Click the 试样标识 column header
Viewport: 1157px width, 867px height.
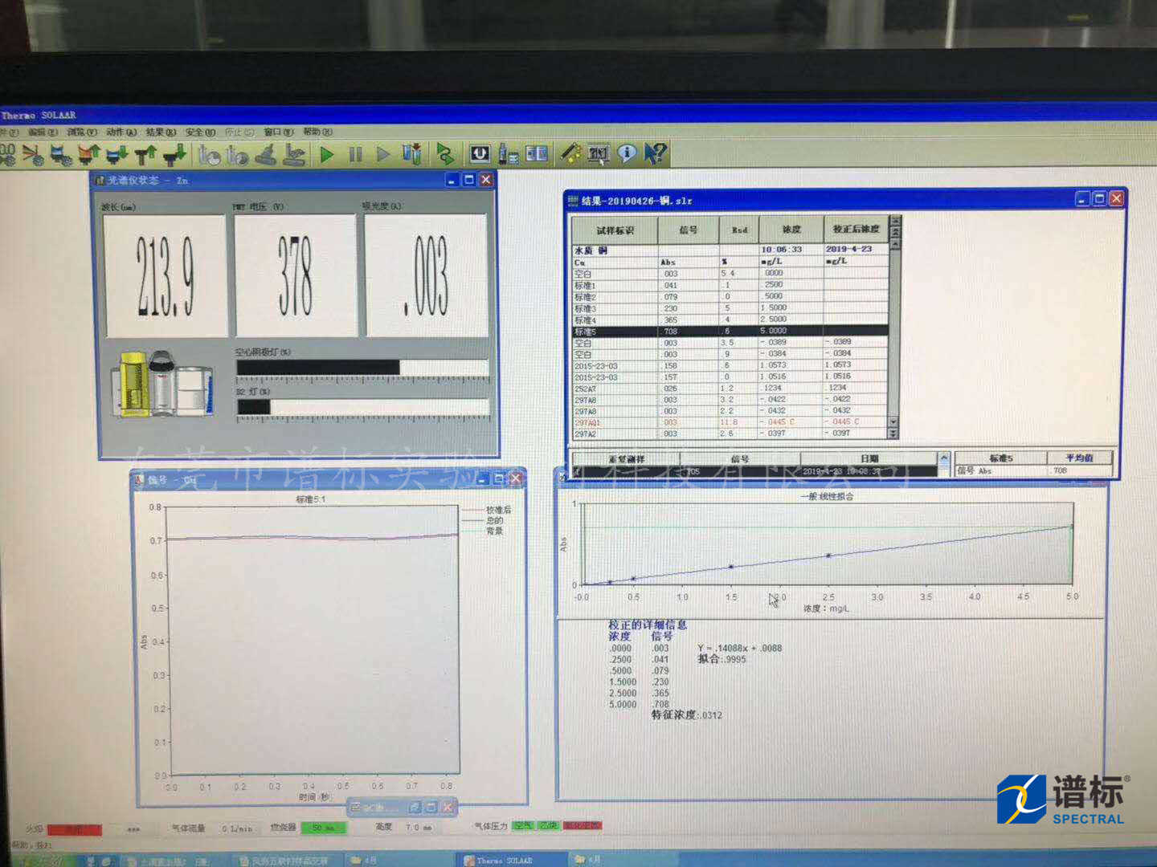pos(615,230)
